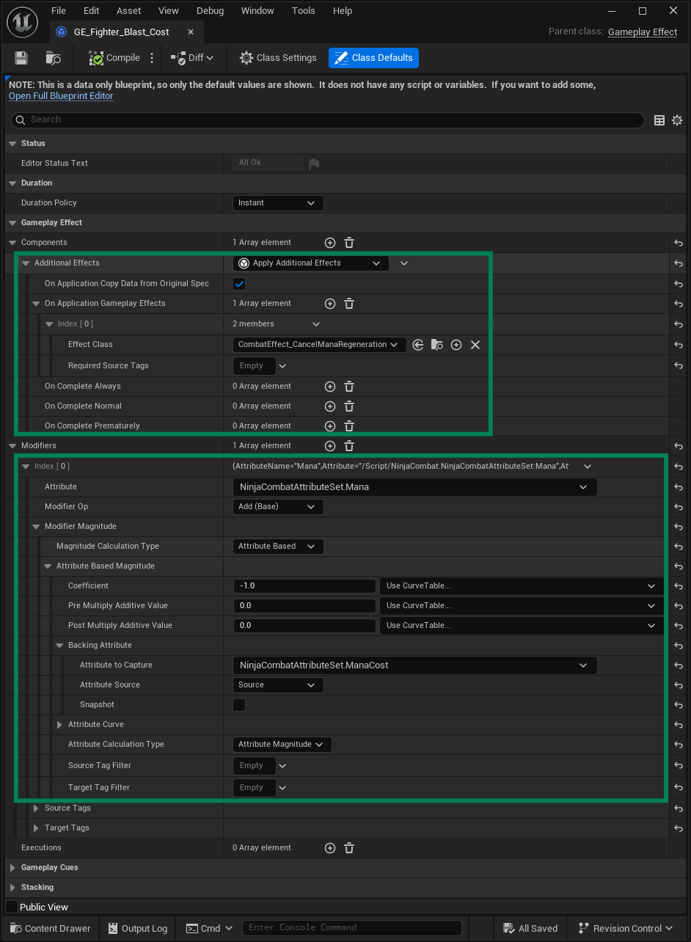Open the Duration Policy Instant dropdown
The height and width of the screenshot is (942, 691).
point(278,203)
